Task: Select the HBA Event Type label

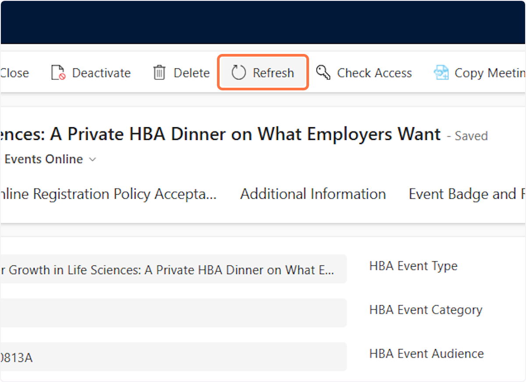Action: click(413, 266)
